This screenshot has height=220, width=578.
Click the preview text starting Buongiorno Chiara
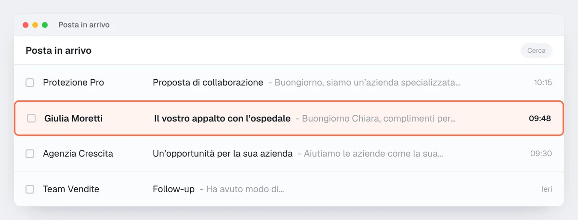point(379,118)
